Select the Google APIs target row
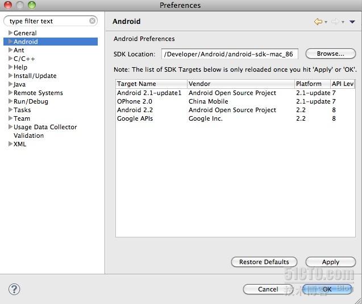Screen dimensions: 362x304 click(235, 118)
